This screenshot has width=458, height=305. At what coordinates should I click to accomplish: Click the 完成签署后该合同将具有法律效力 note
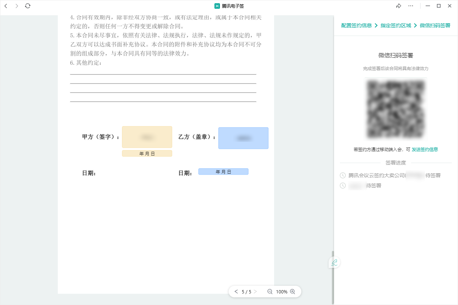(x=396, y=69)
